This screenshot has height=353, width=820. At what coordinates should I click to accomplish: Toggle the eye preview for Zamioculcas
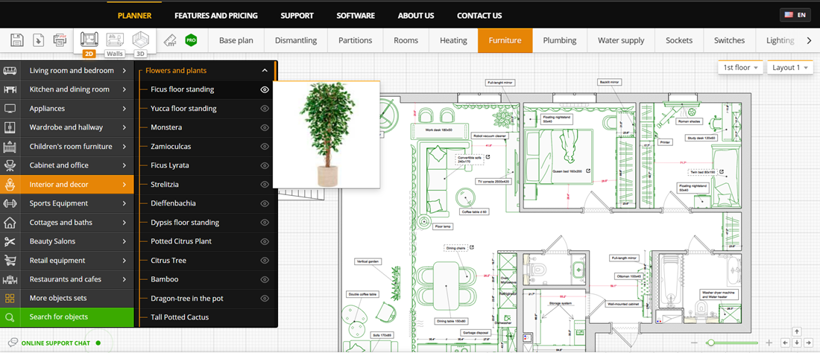coord(265,147)
